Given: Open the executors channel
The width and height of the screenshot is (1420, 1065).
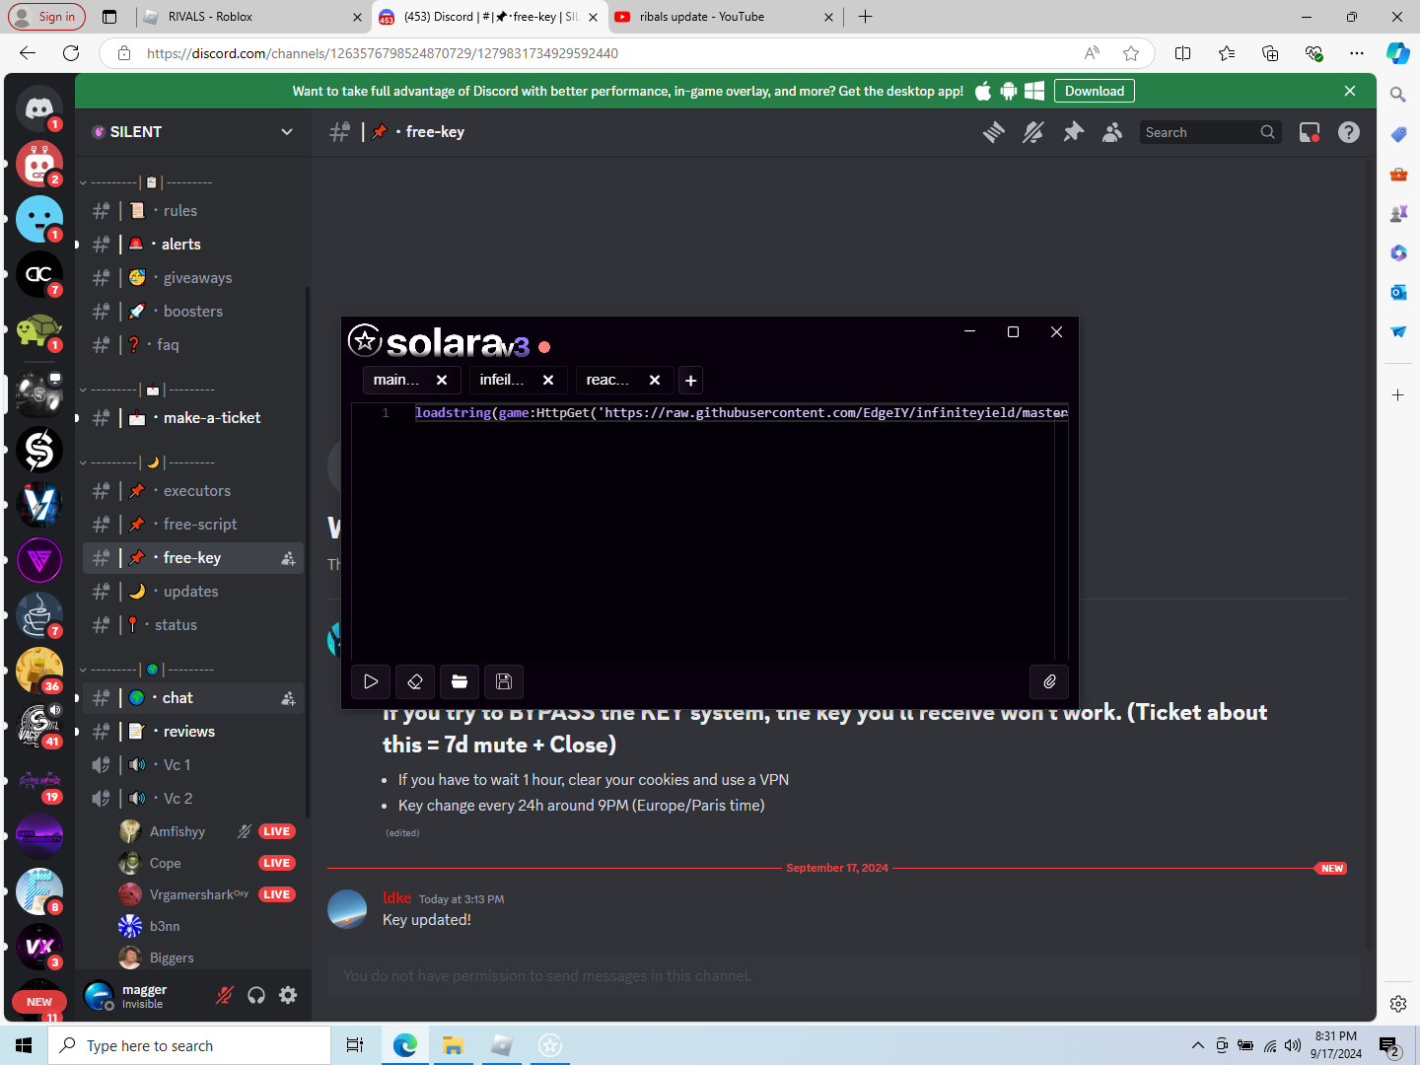Looking at the screenshot, I should point(193,491).
